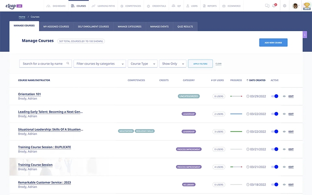The image size is (312, 195).
Task: Open the settings gear icon
Action: click(285, 6)
